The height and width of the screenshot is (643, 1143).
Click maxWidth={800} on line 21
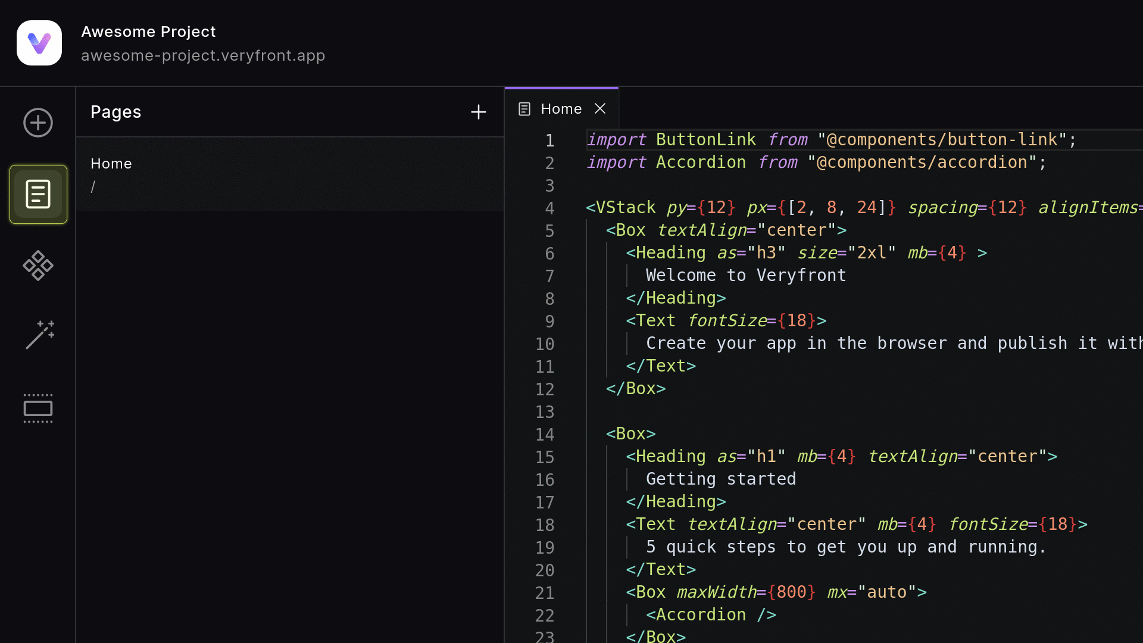(x=747, y=592)
